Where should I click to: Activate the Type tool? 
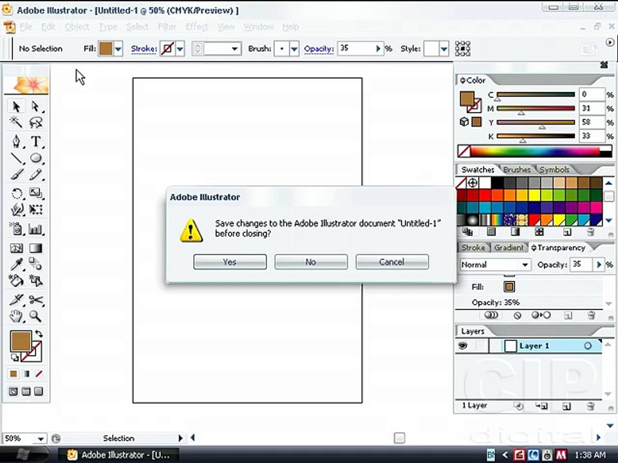pos(35,141)
